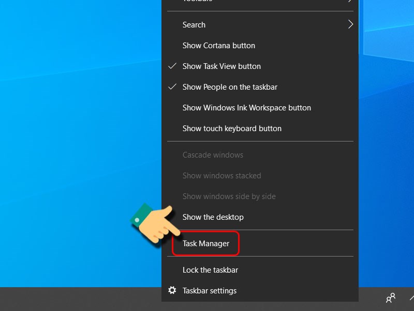Enable Show Windows Ink Workspace button
414x311 pixels.
pos(247,108)
